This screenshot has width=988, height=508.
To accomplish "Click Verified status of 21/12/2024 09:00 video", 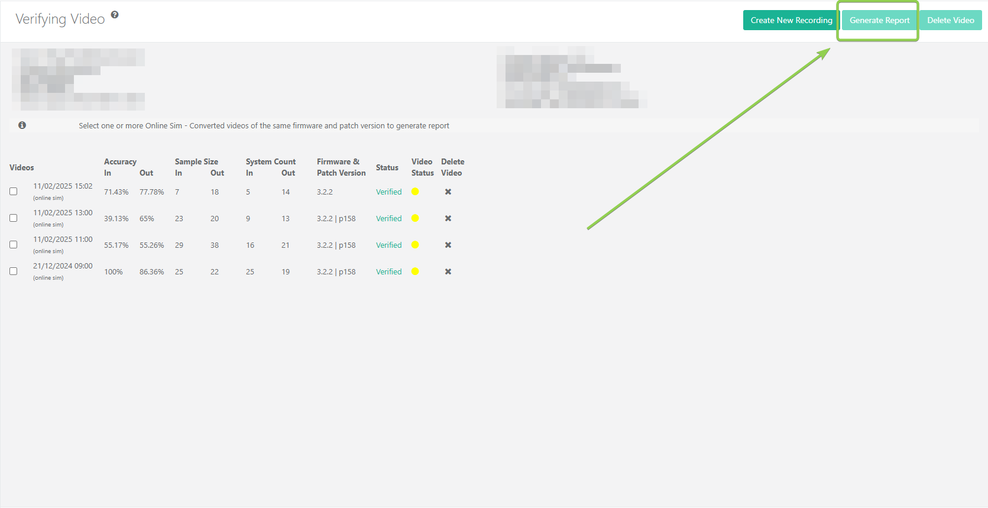I will tap(388, 272).
